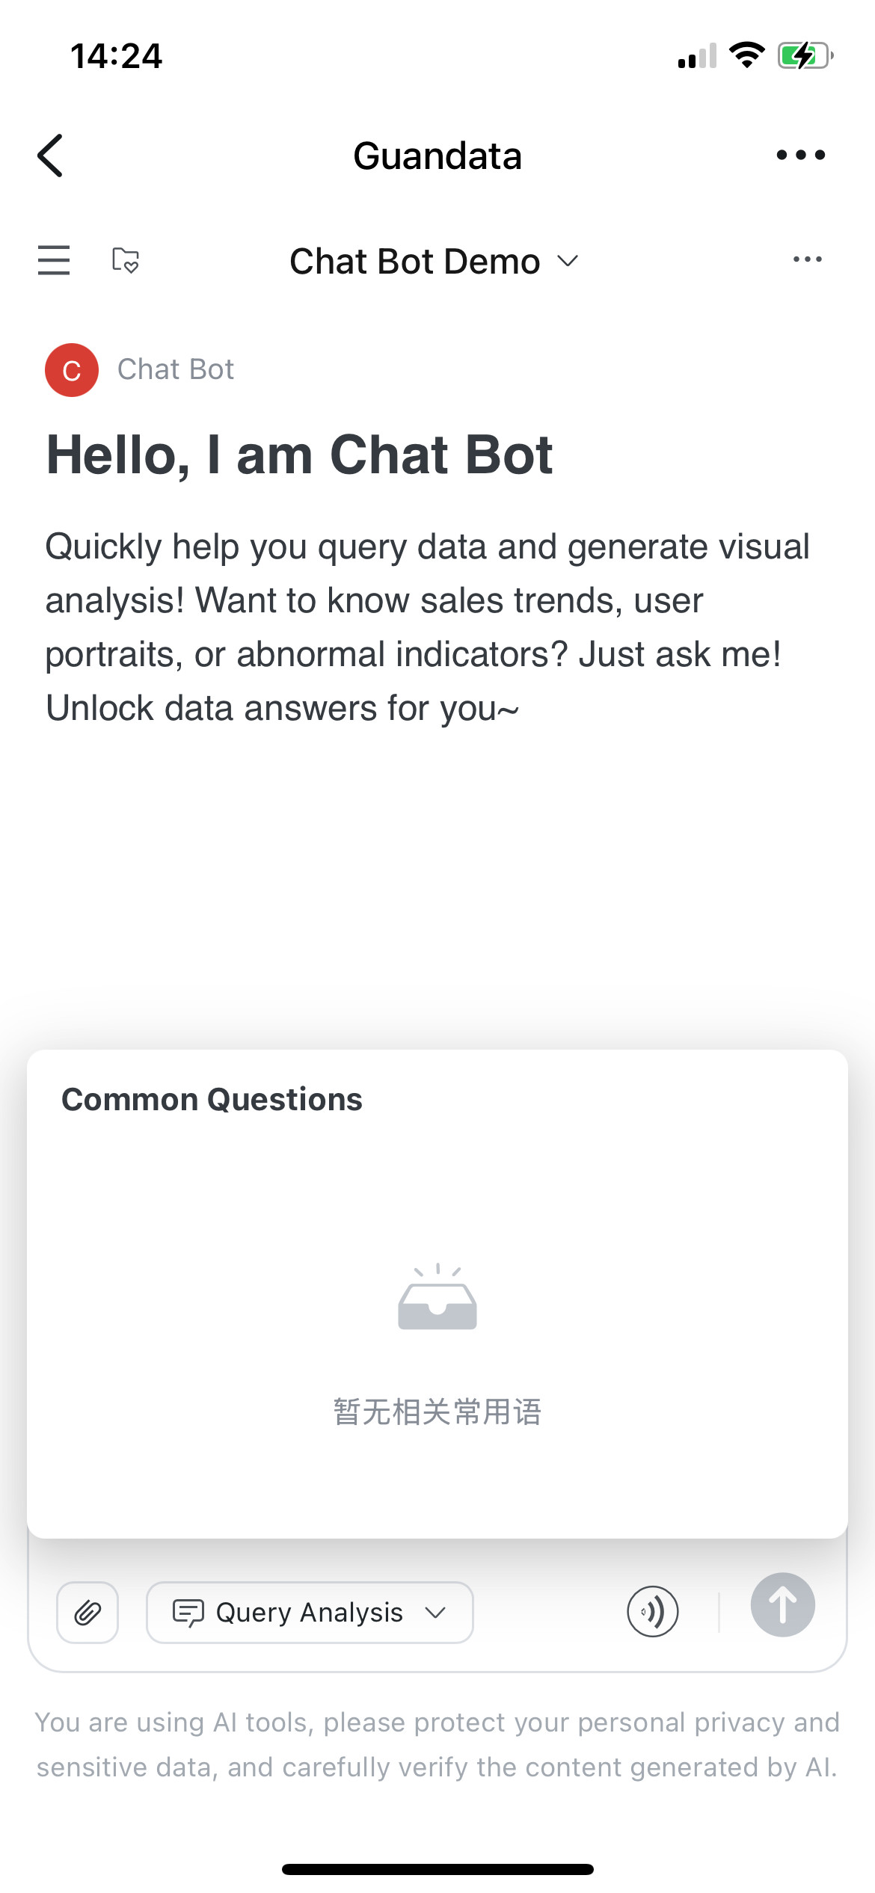Activate the voice input icon
The height and width of the screenshot is (1893, 875).
pyautogui.click(x=653, y=1612)
